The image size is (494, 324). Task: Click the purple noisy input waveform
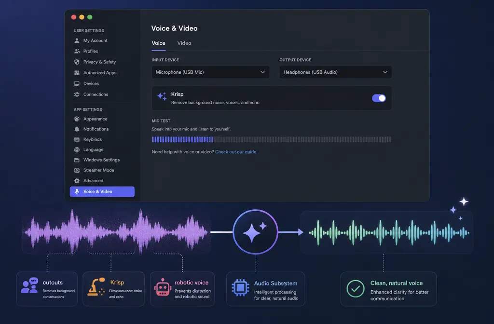pyautogui.click(x=116, y=232)
